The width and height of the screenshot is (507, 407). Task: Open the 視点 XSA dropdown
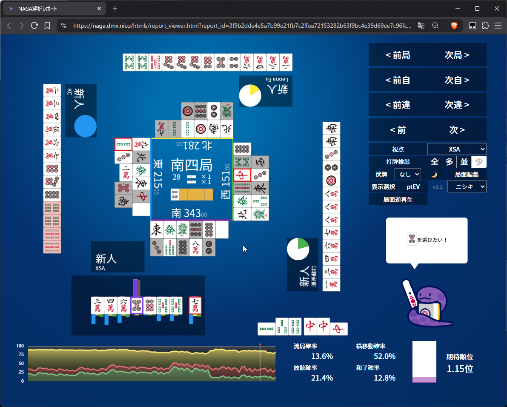click(457, 149)
